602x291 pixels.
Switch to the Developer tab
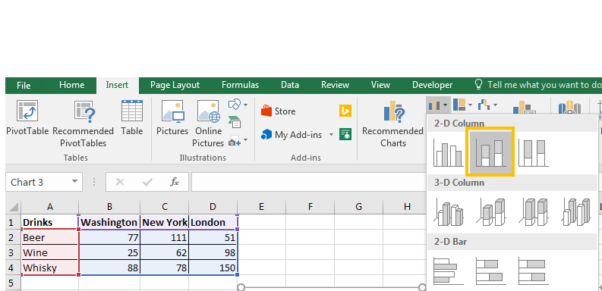tap(432, 85)
